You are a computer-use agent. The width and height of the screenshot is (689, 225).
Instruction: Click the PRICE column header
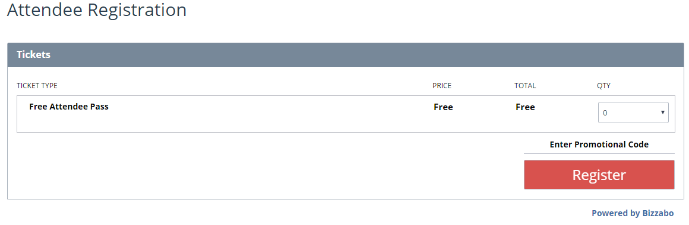point(441,86)
